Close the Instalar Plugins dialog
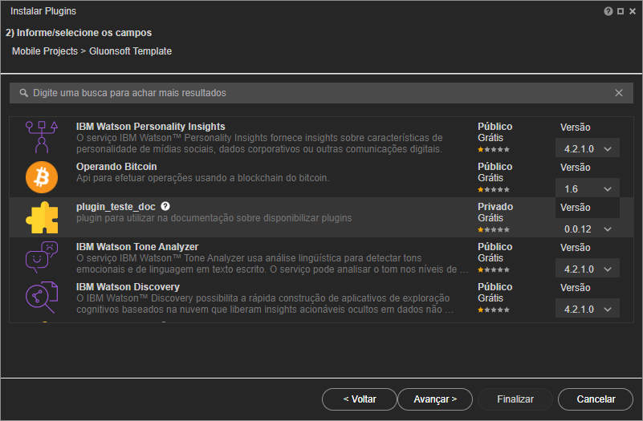Image resolution: width=643 pixels, height=421 pixels. (633, 11)
